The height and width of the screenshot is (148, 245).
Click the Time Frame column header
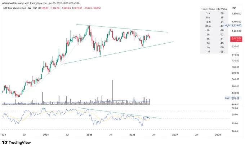(208, 9)
